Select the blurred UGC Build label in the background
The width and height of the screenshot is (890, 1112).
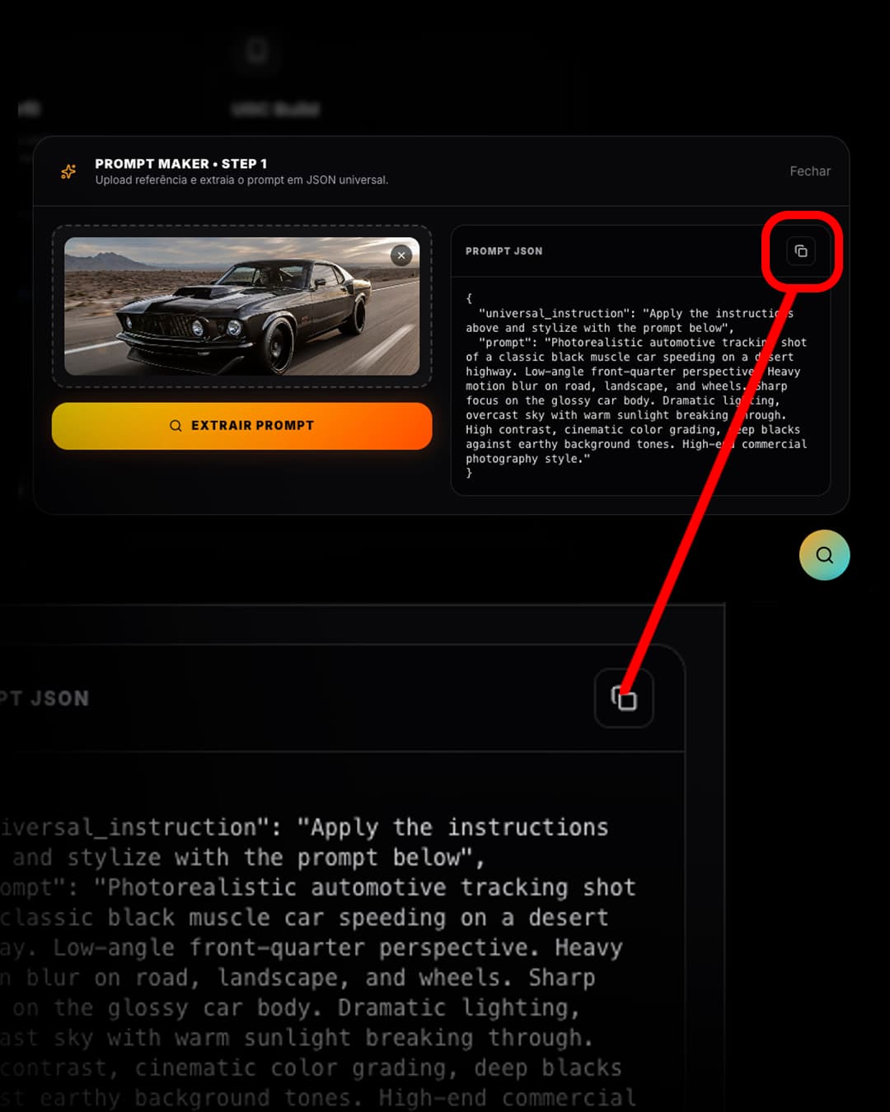[x=275, y=109]
